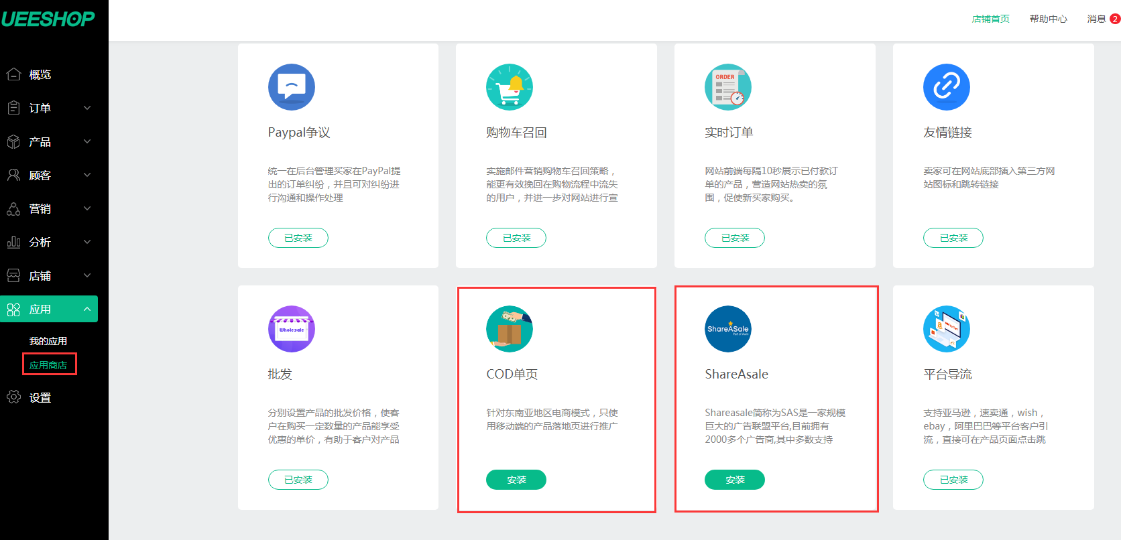Expand the 分析 menu arrow

point(87,242)
